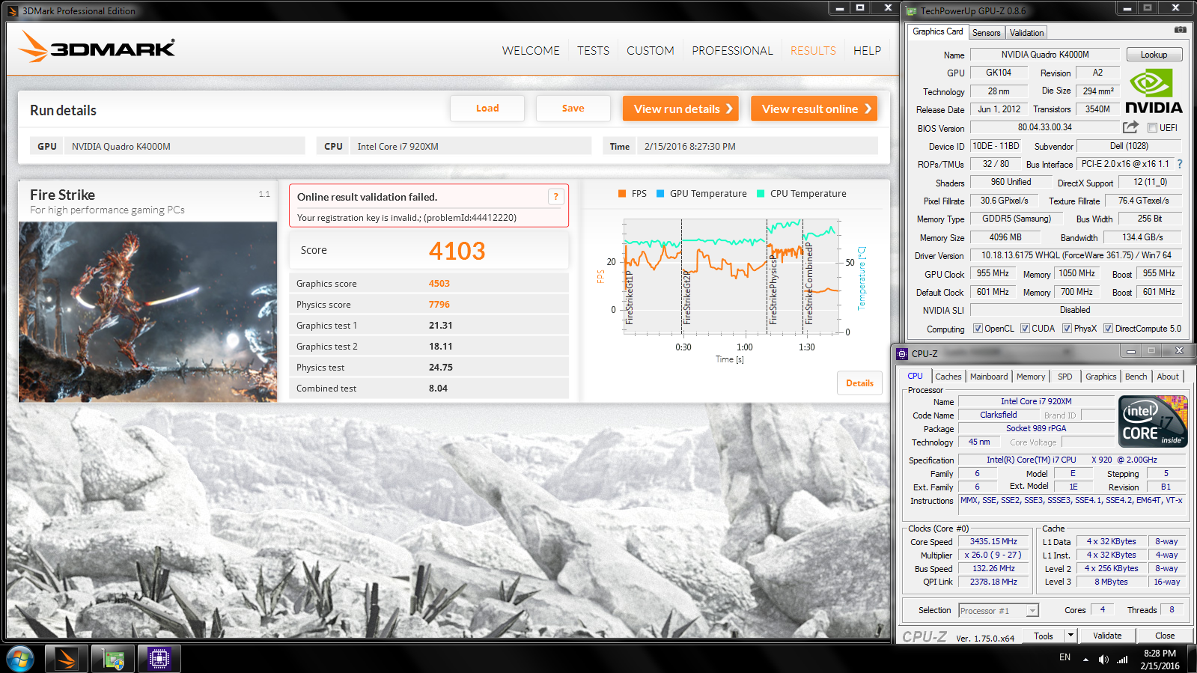This screenshot has height=673, width=1197.
Task: Open the TESTS tab in 3DMark
Action: tap(593, 51)
